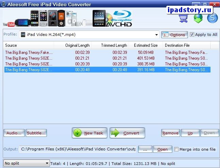Select the row with 388.35 MB size

(107, 64)
